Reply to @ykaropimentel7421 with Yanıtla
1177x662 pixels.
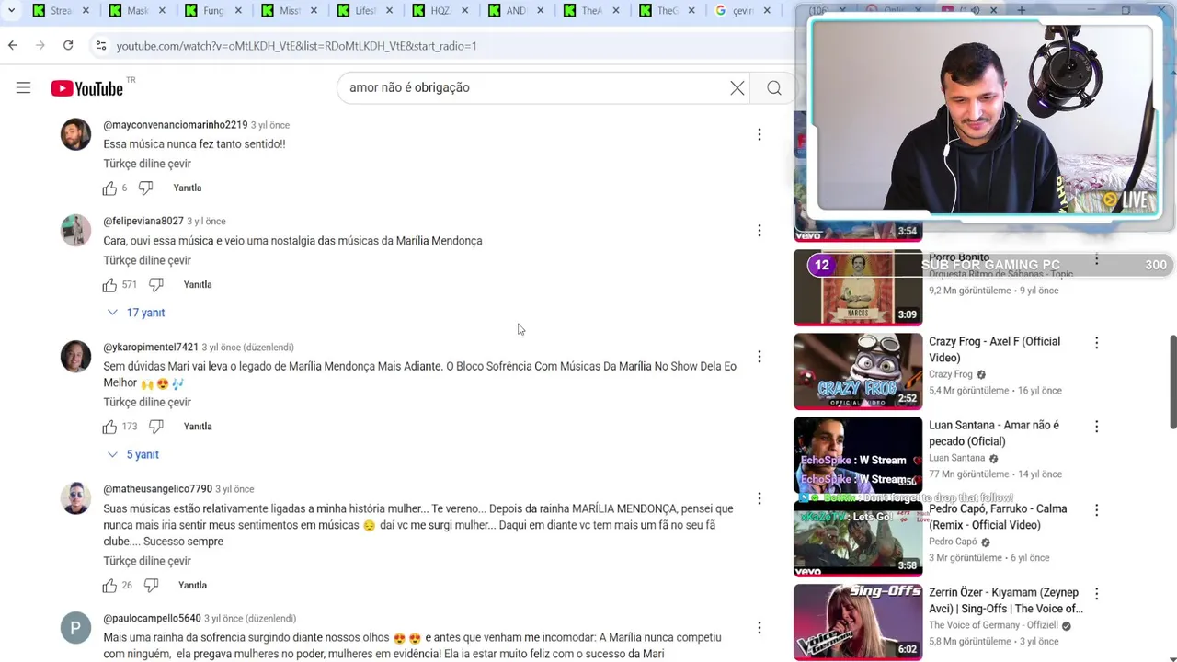pyautogui.click(x=198, y=427)
